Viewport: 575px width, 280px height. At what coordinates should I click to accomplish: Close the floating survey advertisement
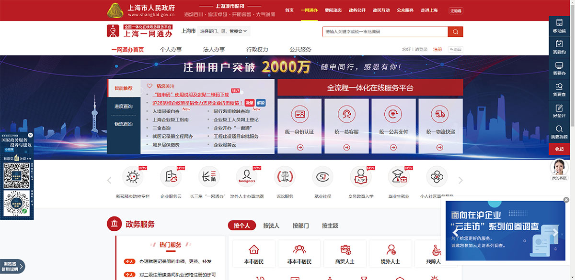click(566, 200)
